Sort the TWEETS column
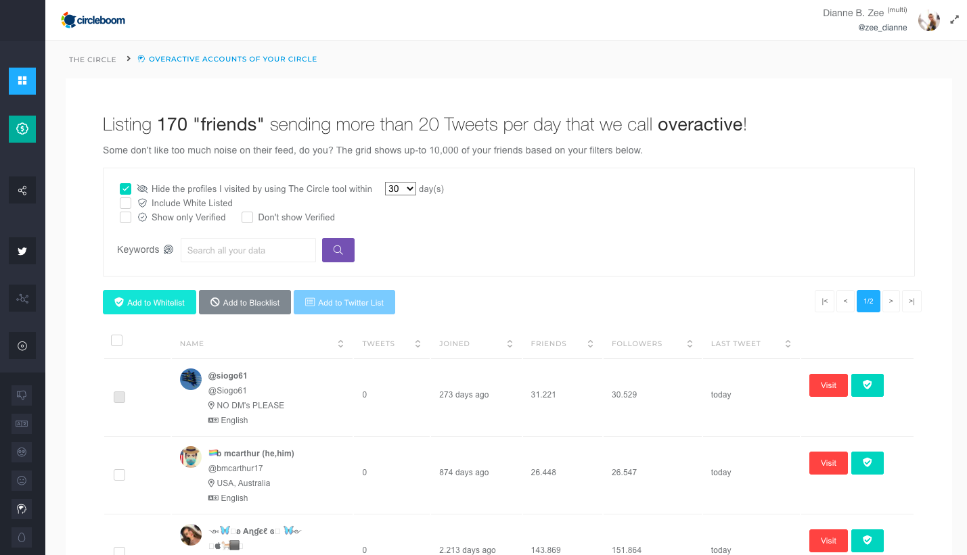The height and width of the screenshot is (555, 967). click(418, 343)
